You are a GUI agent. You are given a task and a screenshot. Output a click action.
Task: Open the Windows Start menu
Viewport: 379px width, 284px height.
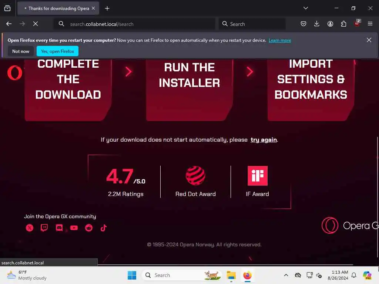pos(132,275)
